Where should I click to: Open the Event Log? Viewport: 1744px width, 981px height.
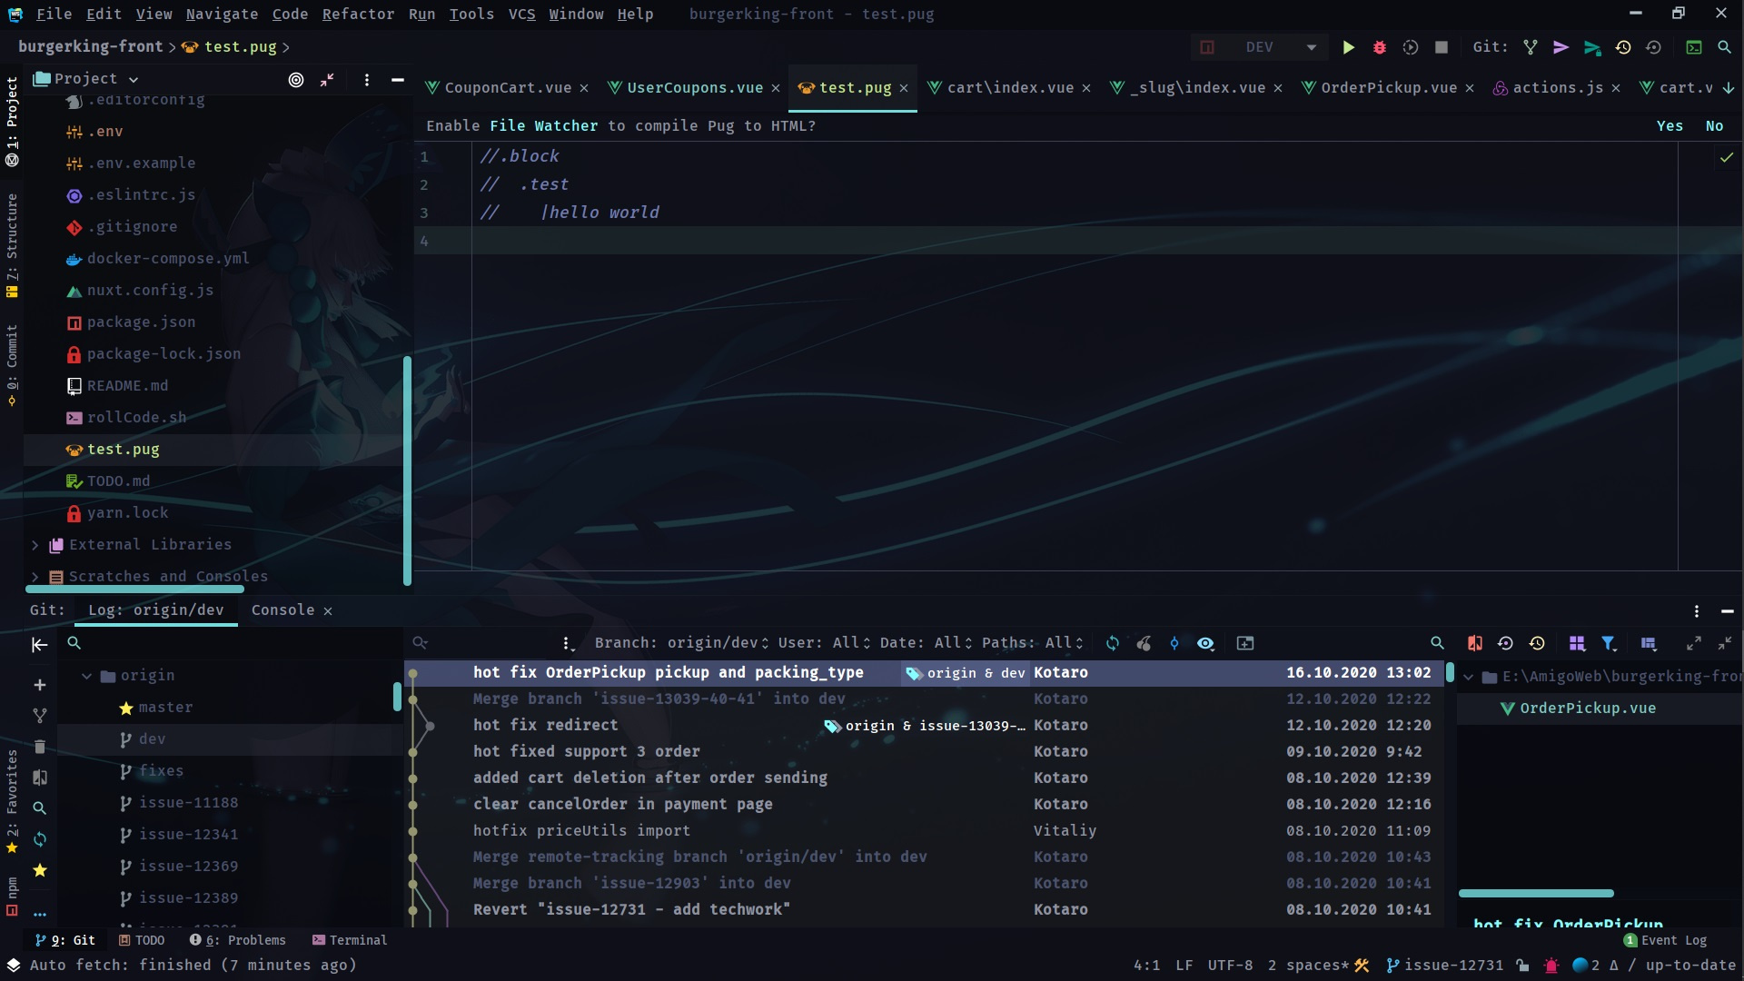tap(1665, 940)
